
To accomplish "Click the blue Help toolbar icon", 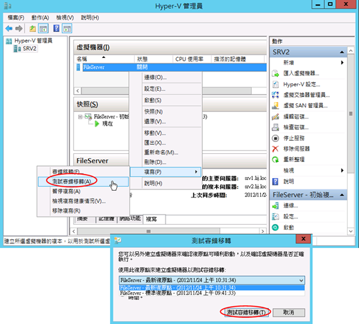I will pos(56,29).
